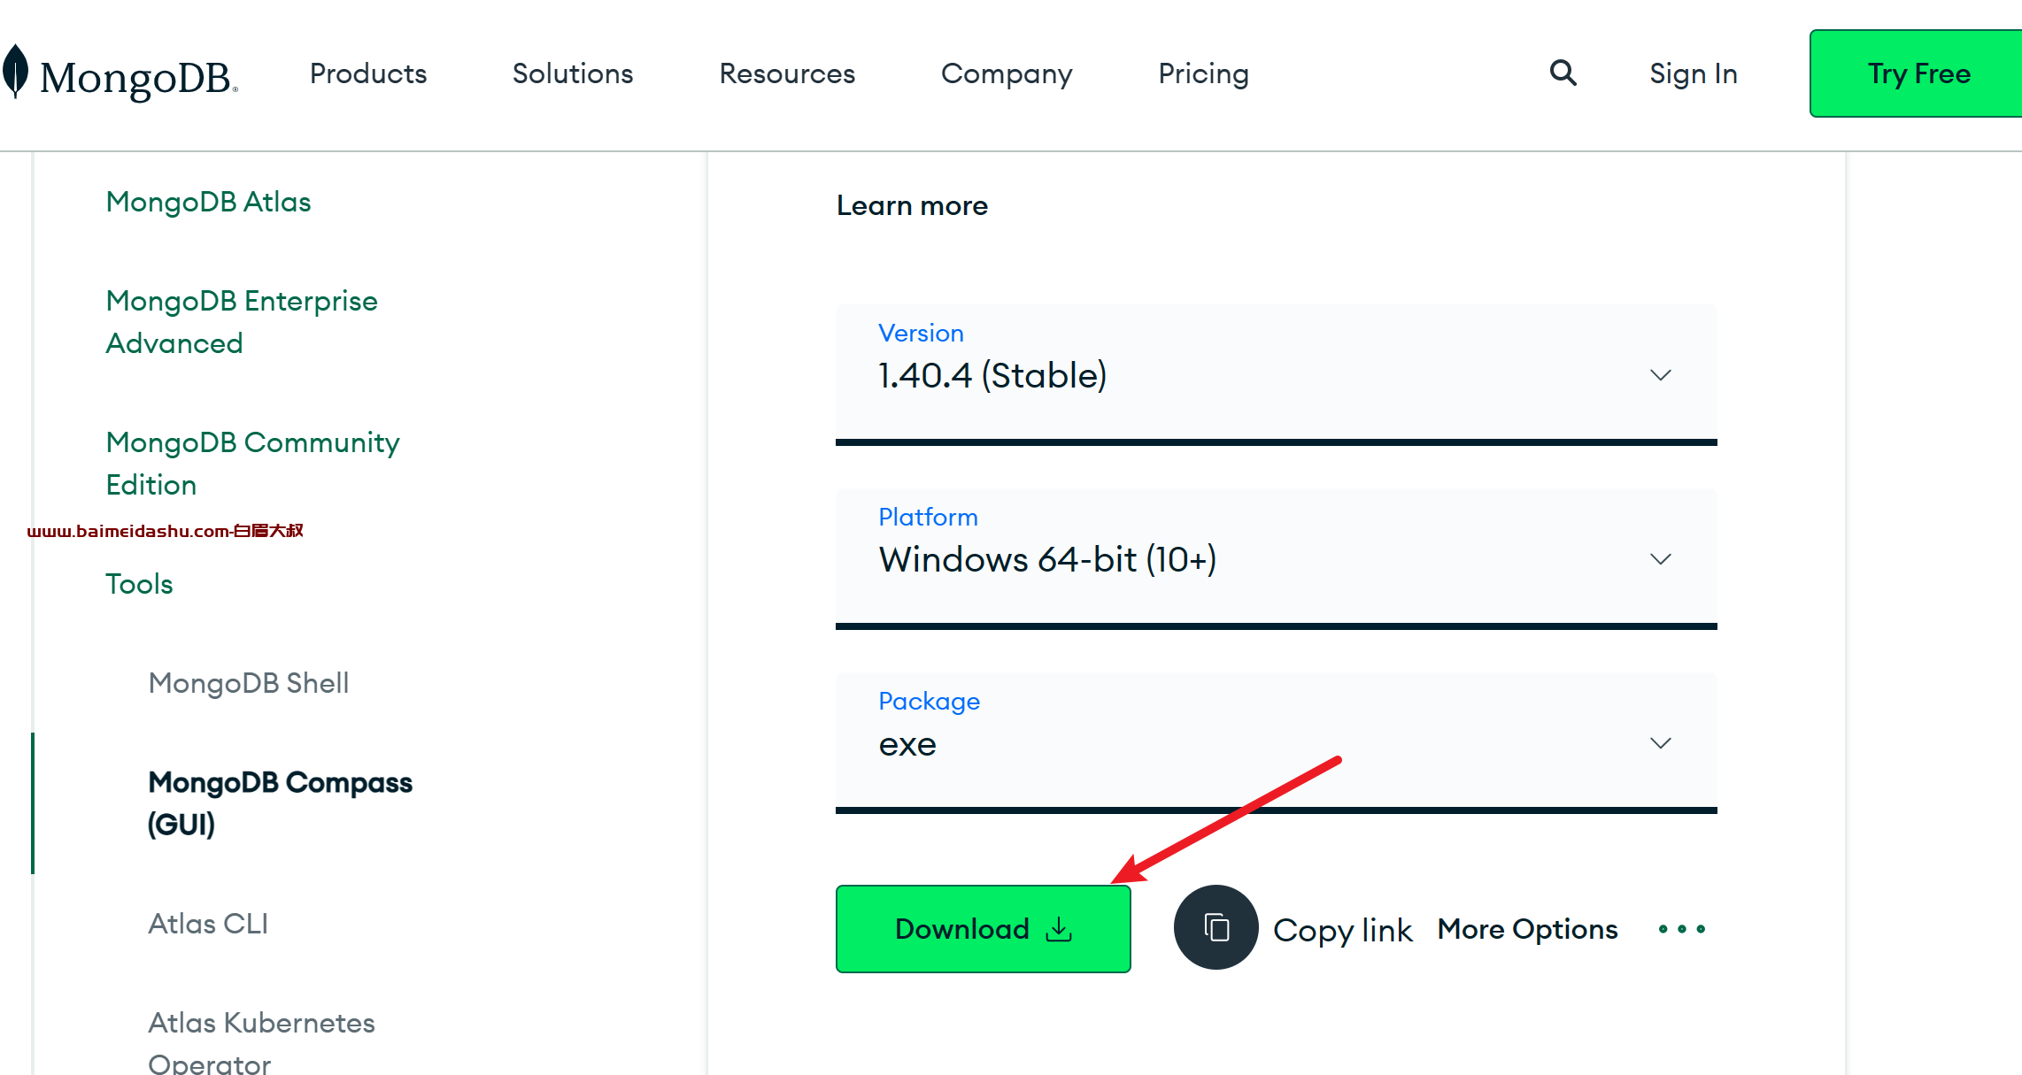Screen dimensions: 2022x1075
Task: Open the three-dot More Options icon
Action: [1681, 929]
